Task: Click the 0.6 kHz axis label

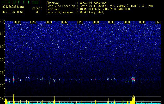Action: pyautogui.click(x=2, y=99)
